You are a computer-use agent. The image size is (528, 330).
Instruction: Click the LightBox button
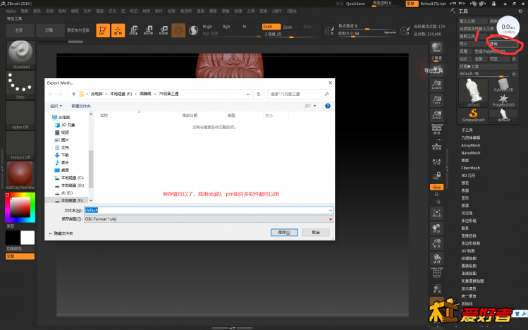pyautogui.click(x=49, y=30)
